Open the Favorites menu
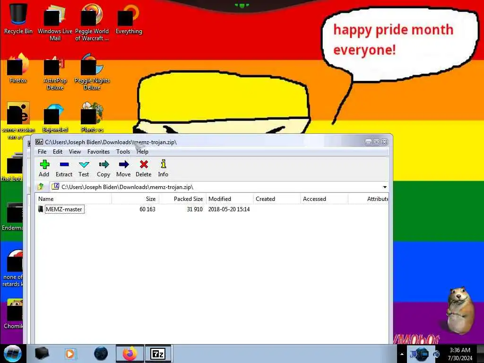 (x=98, y=152)
